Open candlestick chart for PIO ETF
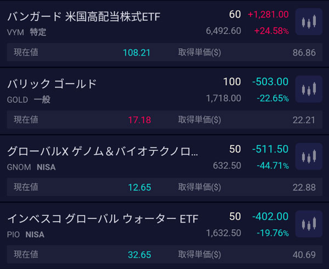This screenshot has width=329, height=269. click(309, 224)
